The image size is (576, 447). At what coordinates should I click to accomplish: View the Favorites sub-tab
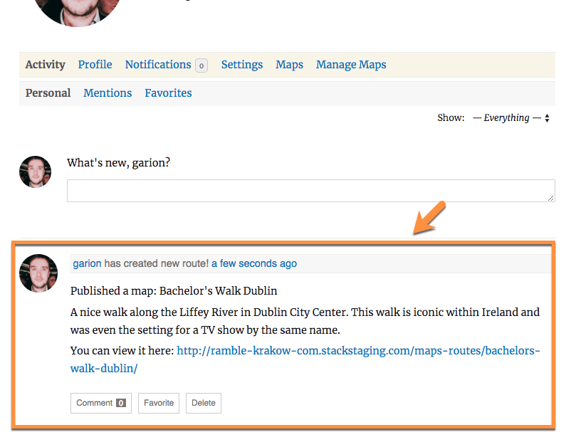[168, 93]
